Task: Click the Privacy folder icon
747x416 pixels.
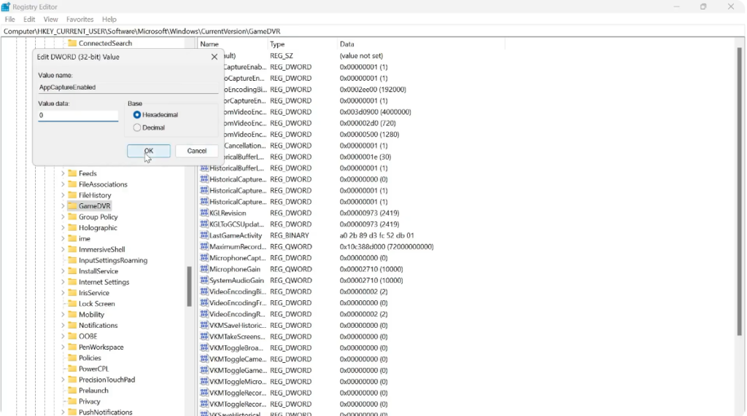Action: point(72,401)
